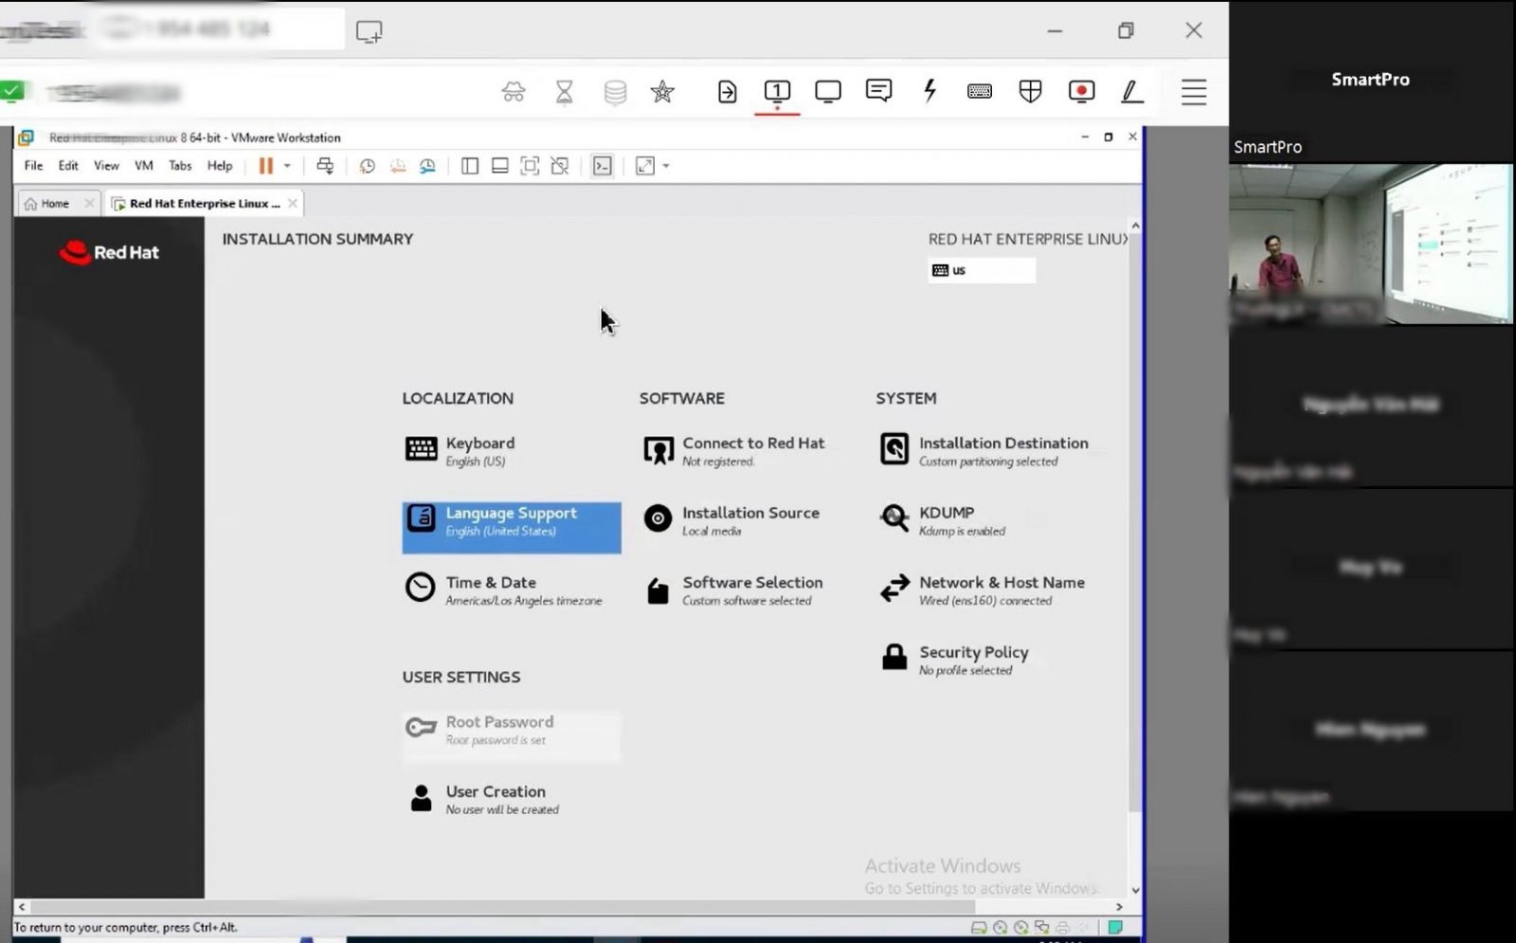Open VMware Help menu
This screenshot has height=943, width=1516.
pos(220,166)
